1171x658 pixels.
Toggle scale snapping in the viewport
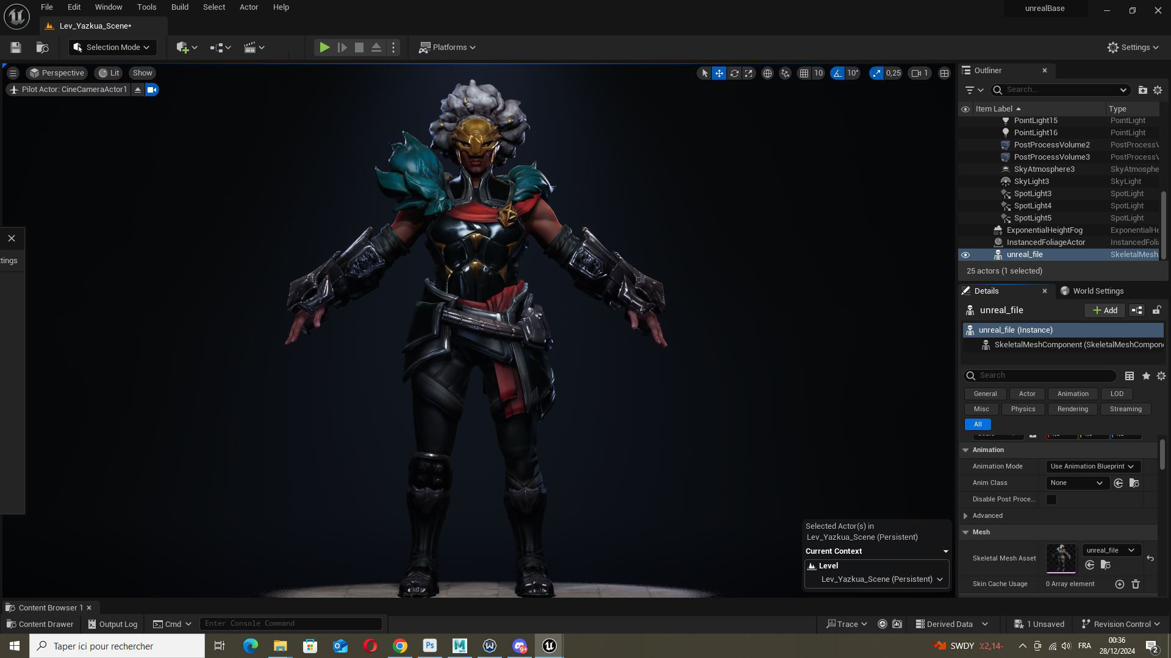tap(876, 73)
